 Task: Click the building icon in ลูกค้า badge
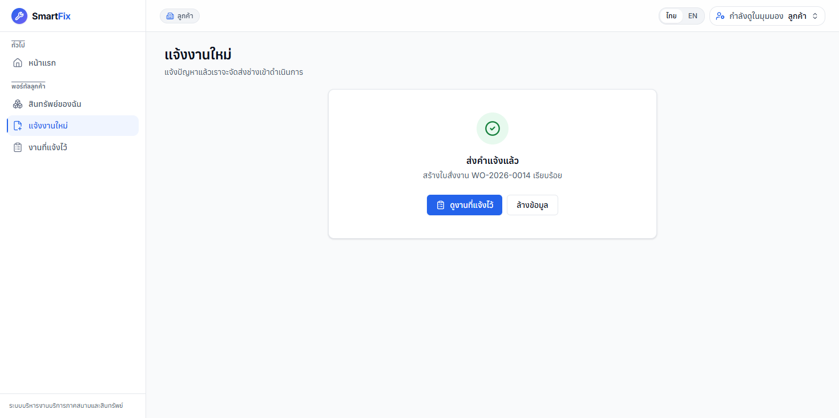[x=170, y=16]
